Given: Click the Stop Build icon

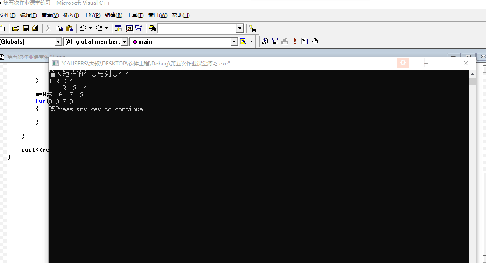Looking at the screenshot, I should [x=284, y=41].
